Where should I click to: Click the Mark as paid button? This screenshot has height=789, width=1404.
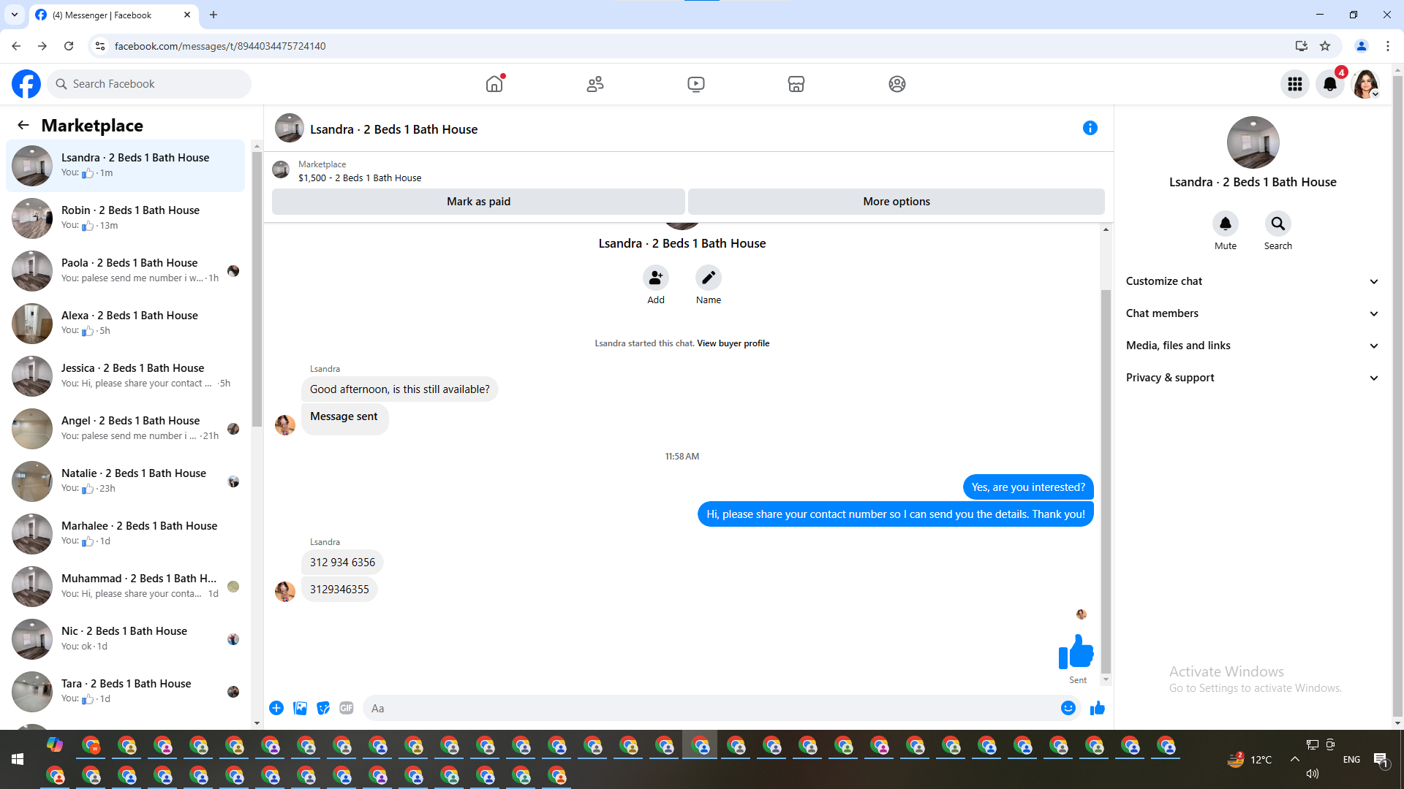click(478, 202)
